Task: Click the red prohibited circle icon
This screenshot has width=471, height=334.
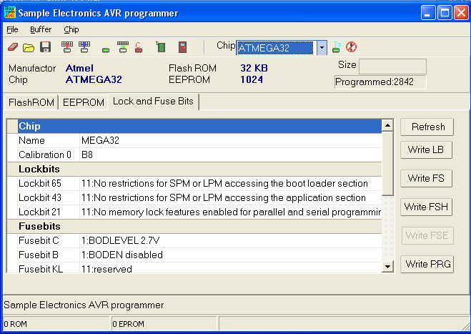Action: [x=351, y=48]
